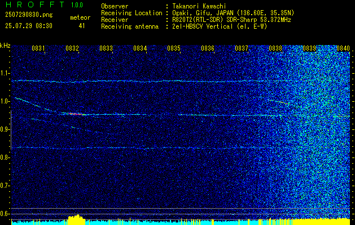Click the yellow power bump below 0832
The height and width of the screenshot is (225, 355).
(77, 219)
